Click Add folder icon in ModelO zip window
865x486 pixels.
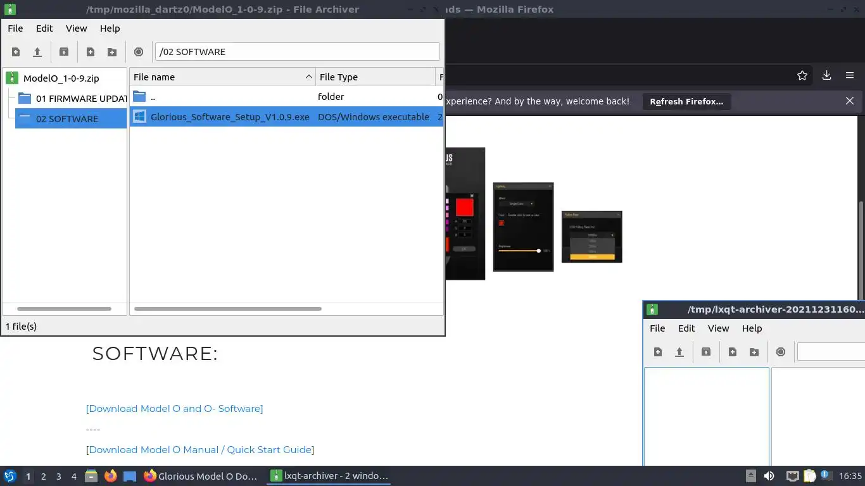pos(112,52)
